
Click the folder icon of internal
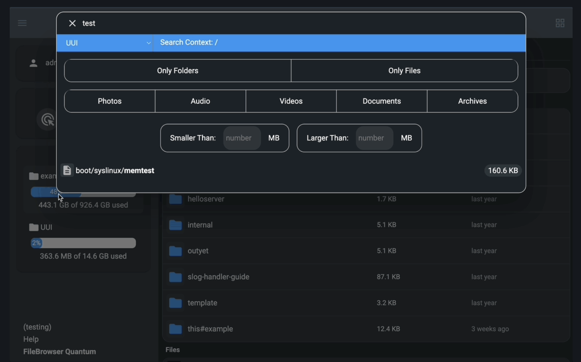pyautogui.click(x=175, y=225)
